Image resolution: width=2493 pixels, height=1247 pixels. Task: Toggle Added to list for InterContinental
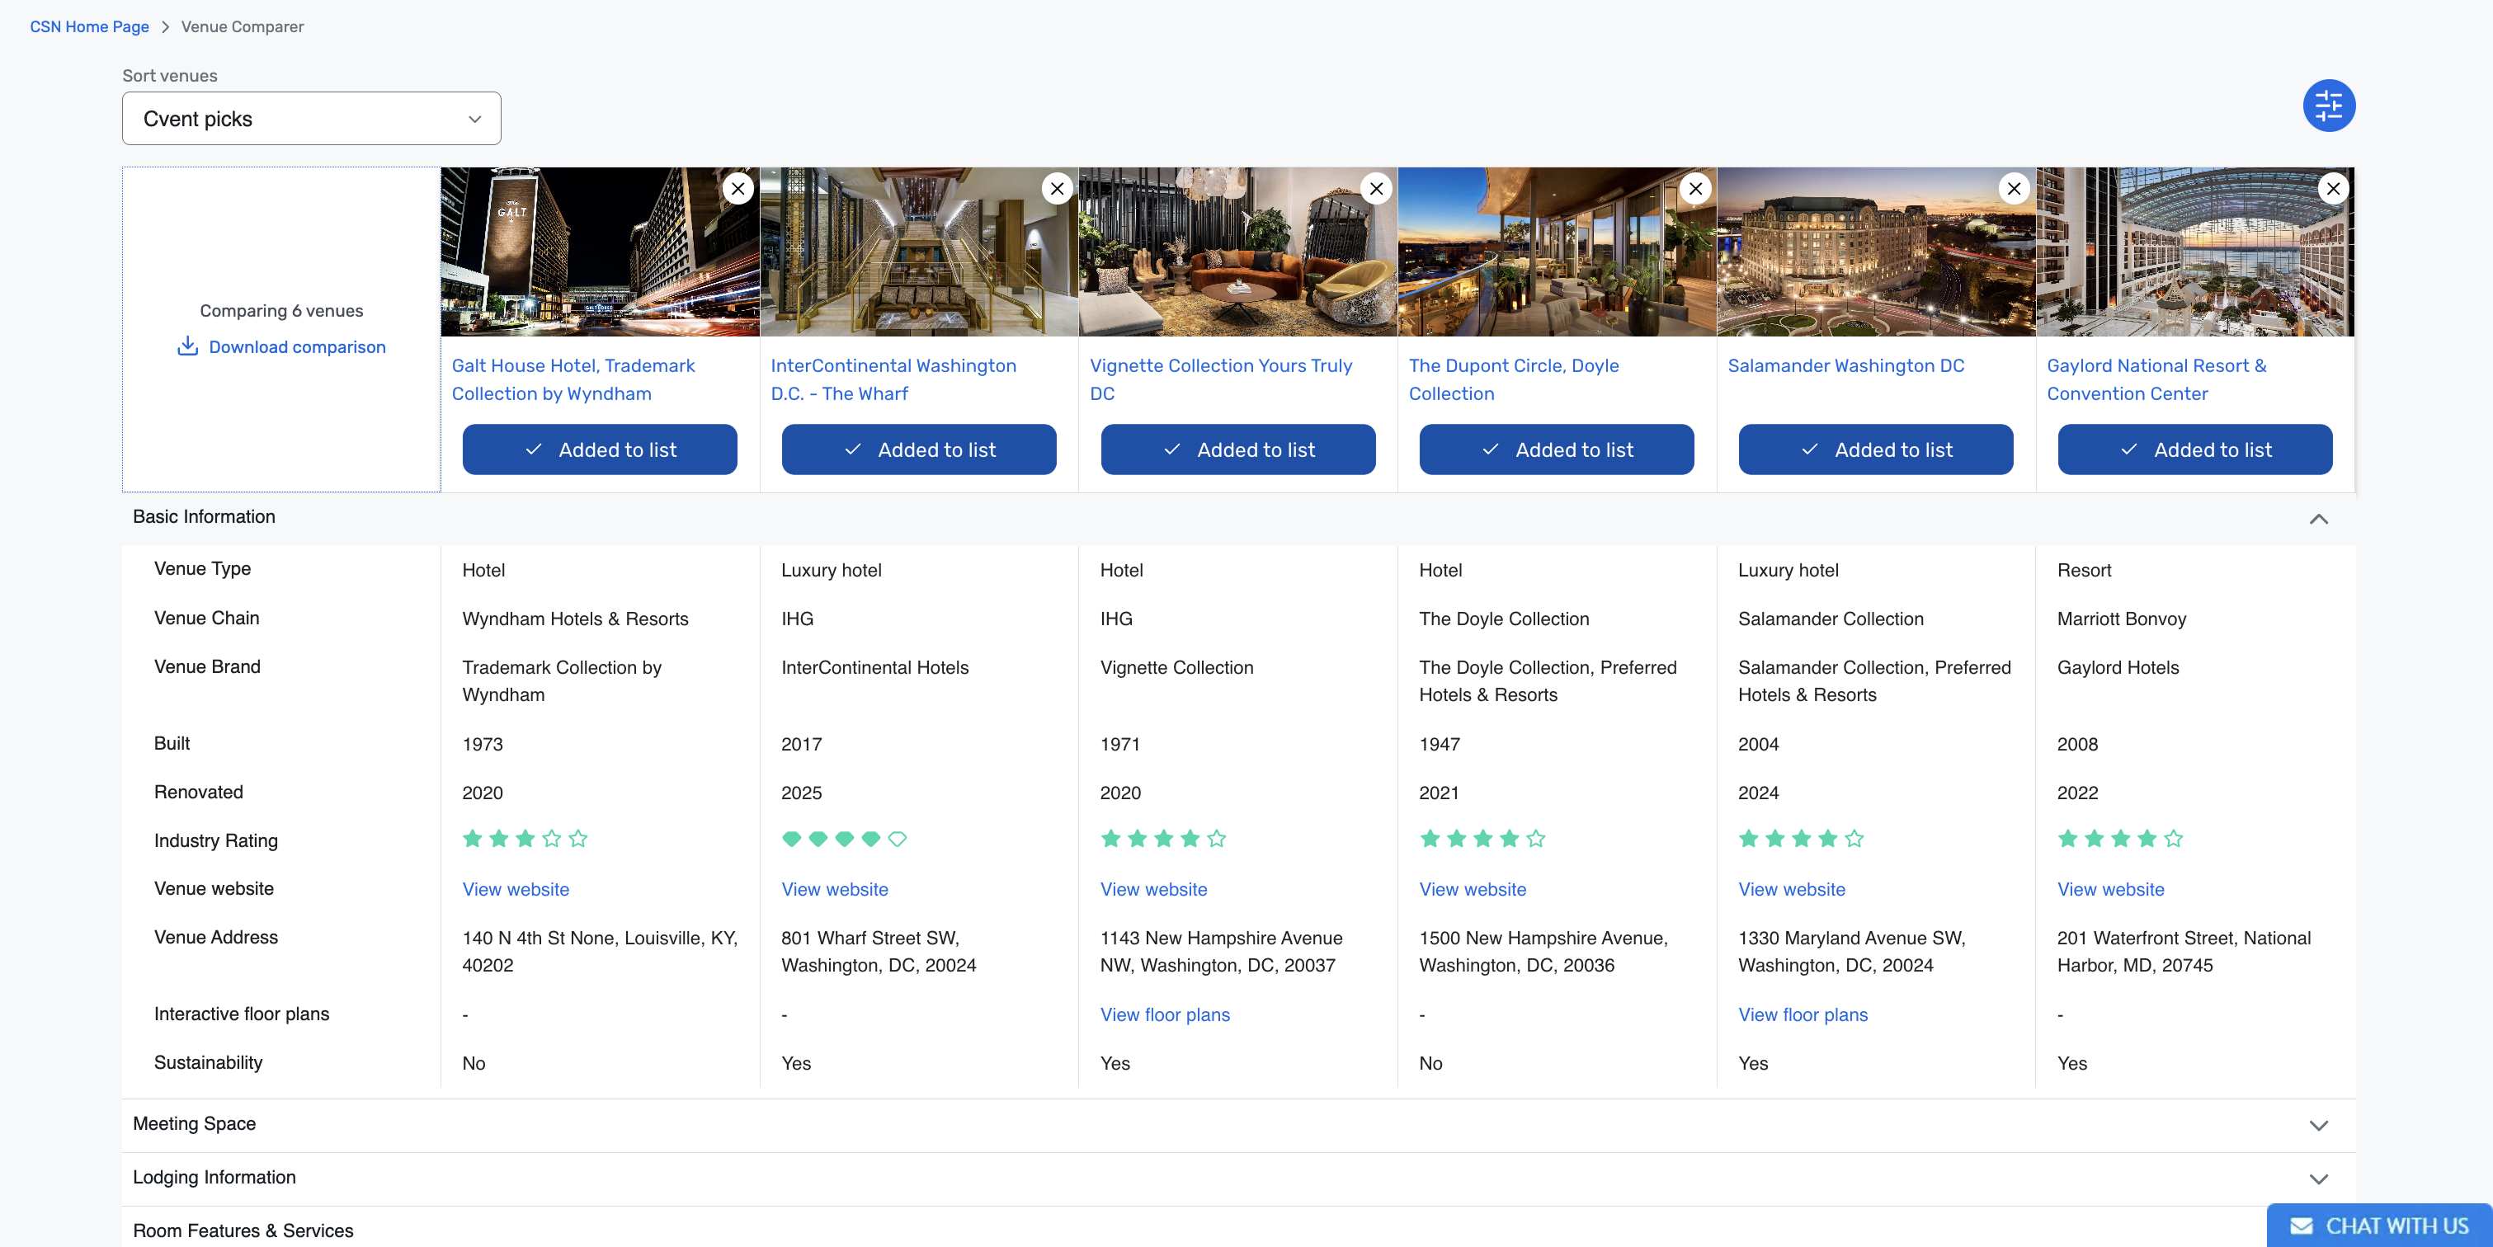coord(918,449)
